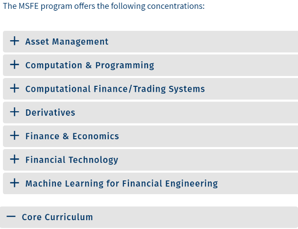298x229 pixels.
Task: Click the plus icon beside Financial Technology
Action: coord(15,159)
